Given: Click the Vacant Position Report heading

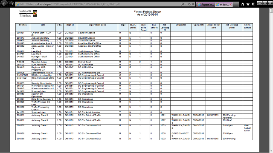Looking at the screenshot, I should click(148, 11).
